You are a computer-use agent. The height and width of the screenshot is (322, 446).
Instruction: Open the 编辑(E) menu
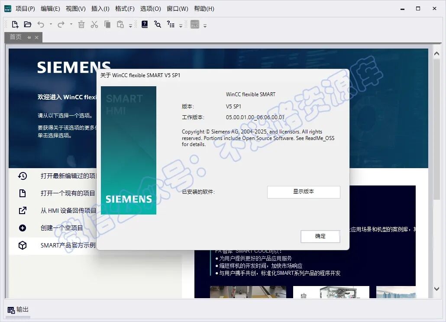(50, 9)
